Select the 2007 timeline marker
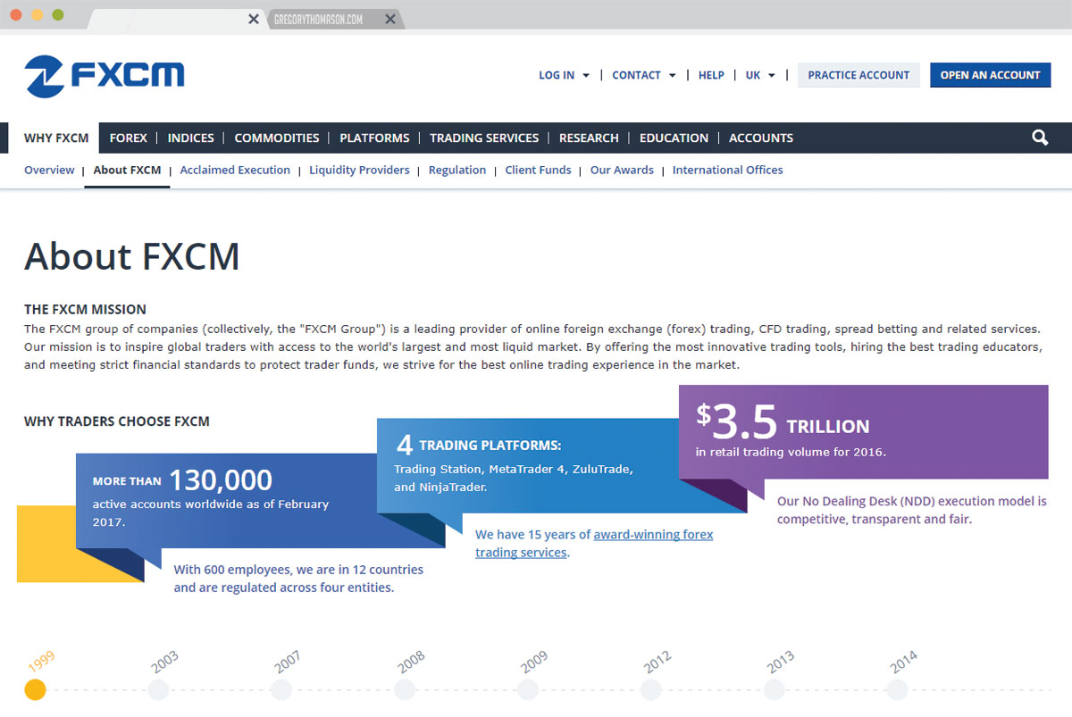The width and height of the screenshot is (1072, 717). (281, 689)
